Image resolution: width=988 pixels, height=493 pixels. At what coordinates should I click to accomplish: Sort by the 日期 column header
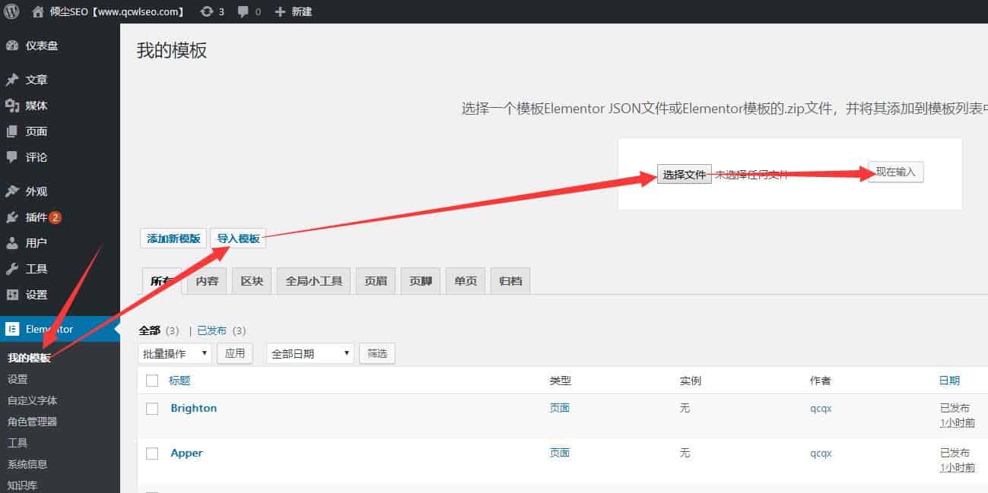[949, 381]
